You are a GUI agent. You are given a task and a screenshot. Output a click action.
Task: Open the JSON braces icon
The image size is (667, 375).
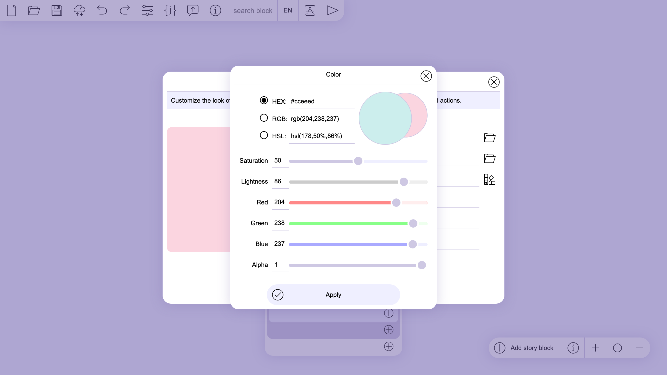(170, 10)
